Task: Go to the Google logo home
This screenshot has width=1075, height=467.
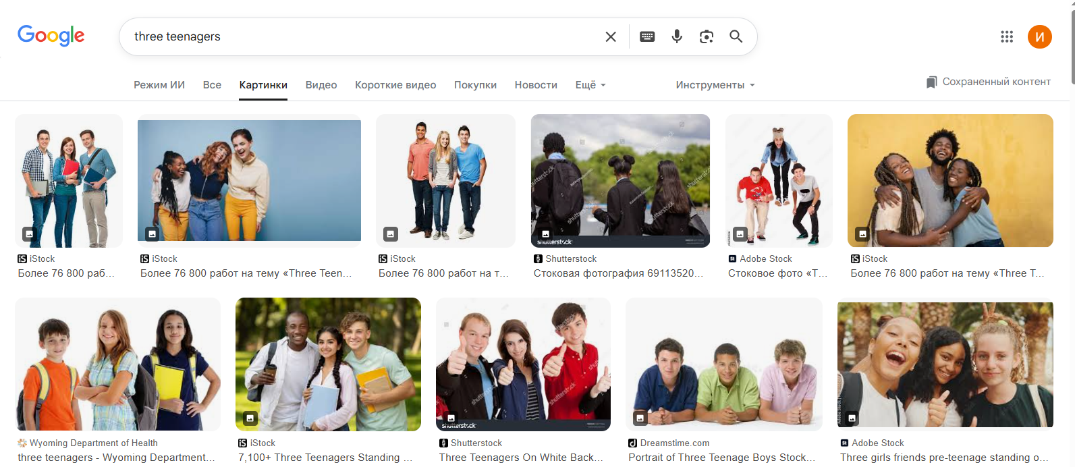Action: click(51, 35)
